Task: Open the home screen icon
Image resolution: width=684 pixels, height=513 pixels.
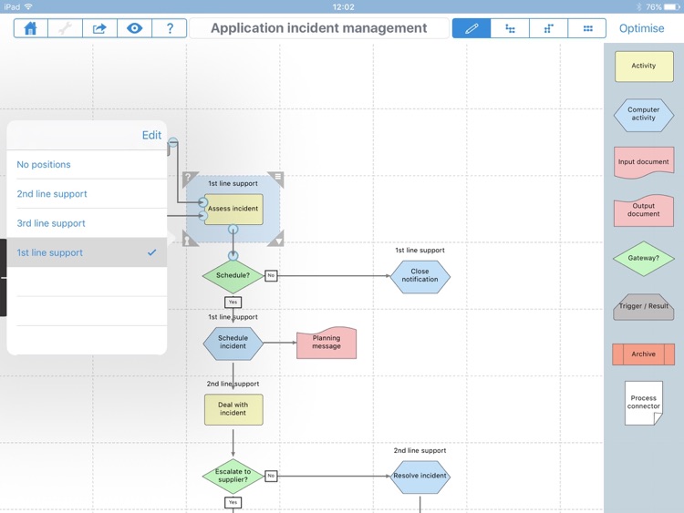Action: click(x=30, y=28)
